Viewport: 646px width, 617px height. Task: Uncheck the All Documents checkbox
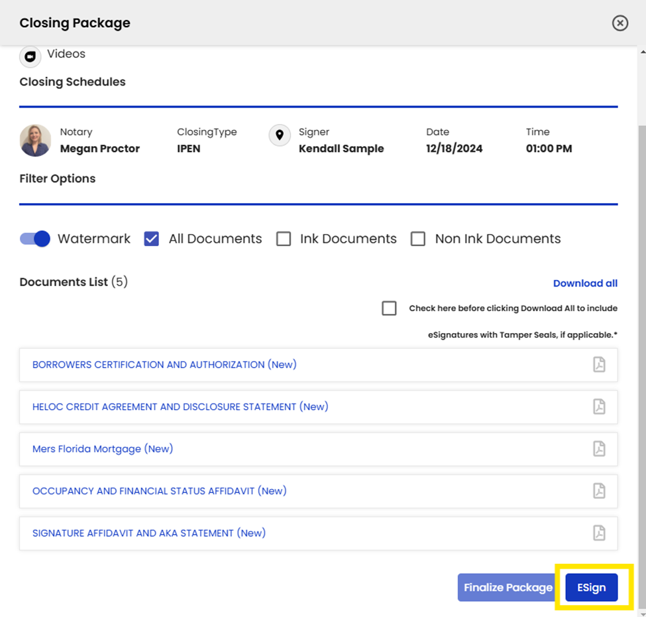[x=152, y=239]
